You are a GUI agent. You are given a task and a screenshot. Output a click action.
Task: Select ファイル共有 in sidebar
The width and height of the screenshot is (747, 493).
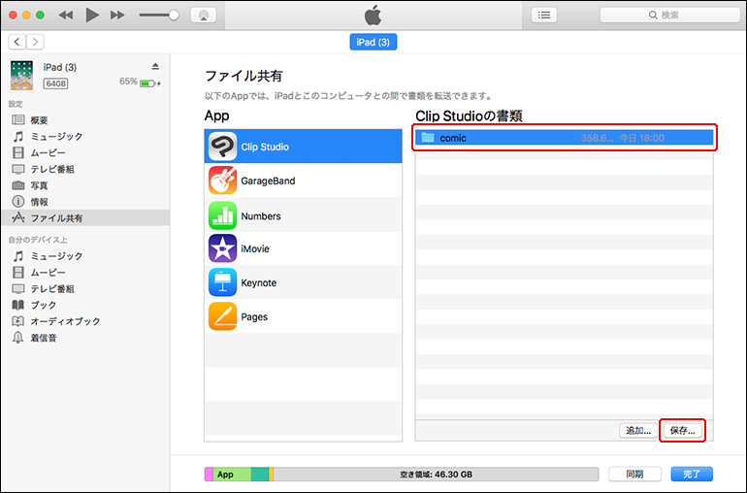point(84,218)
